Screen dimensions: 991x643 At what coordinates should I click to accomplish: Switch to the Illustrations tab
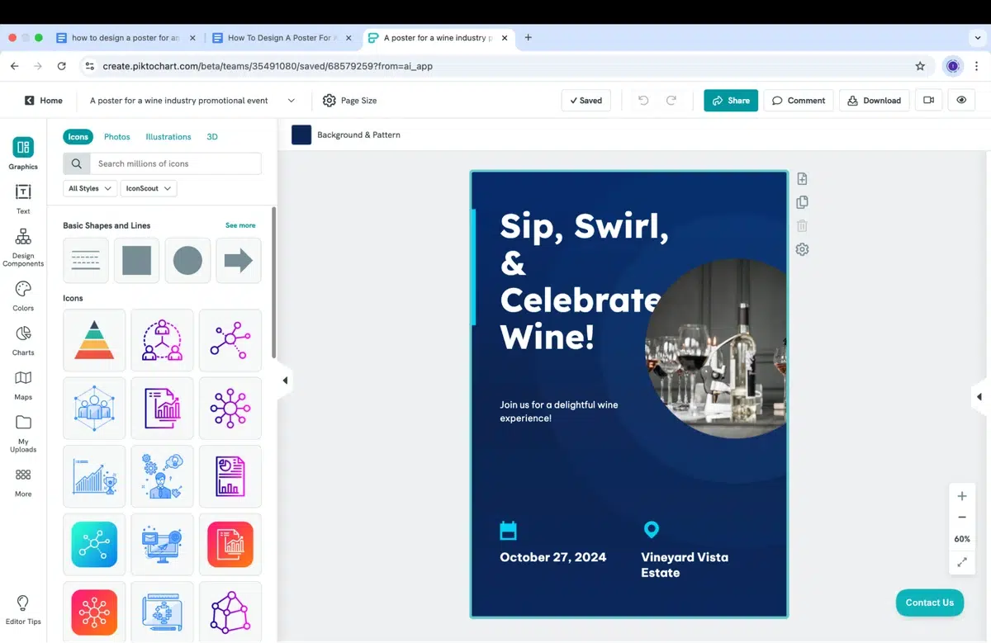168,136
